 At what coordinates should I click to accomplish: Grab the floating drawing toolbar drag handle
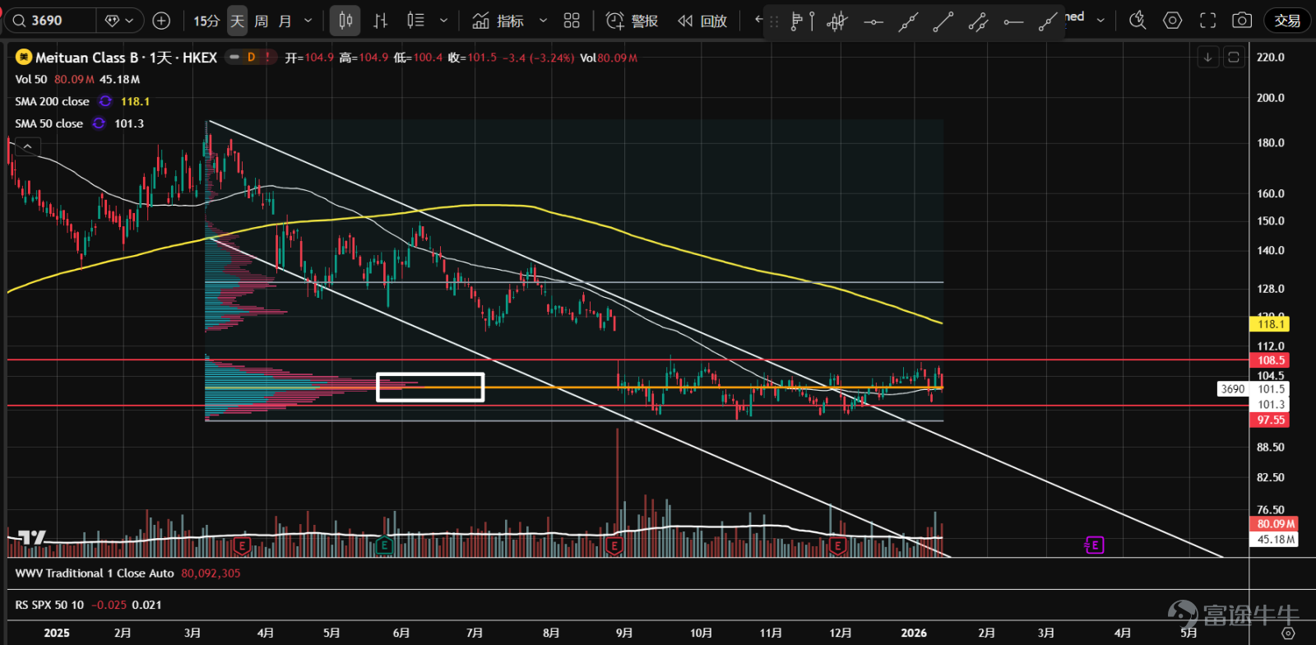click(x=774, y=22)
